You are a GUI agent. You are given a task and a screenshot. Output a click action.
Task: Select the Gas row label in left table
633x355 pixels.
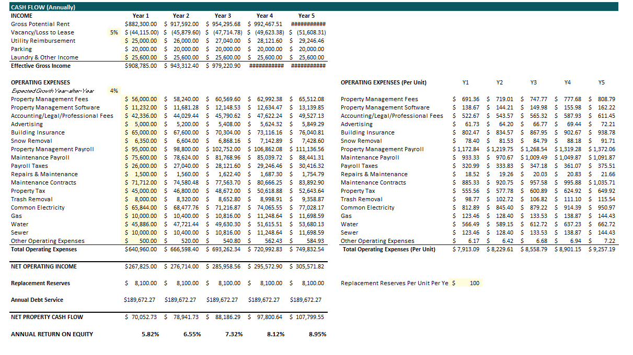pyautogui.click(x=16, y=216)
